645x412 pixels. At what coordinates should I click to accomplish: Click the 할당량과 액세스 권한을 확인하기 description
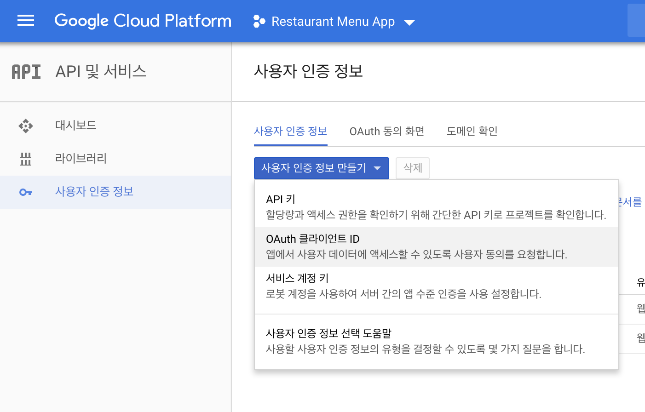tap(436, 215)
